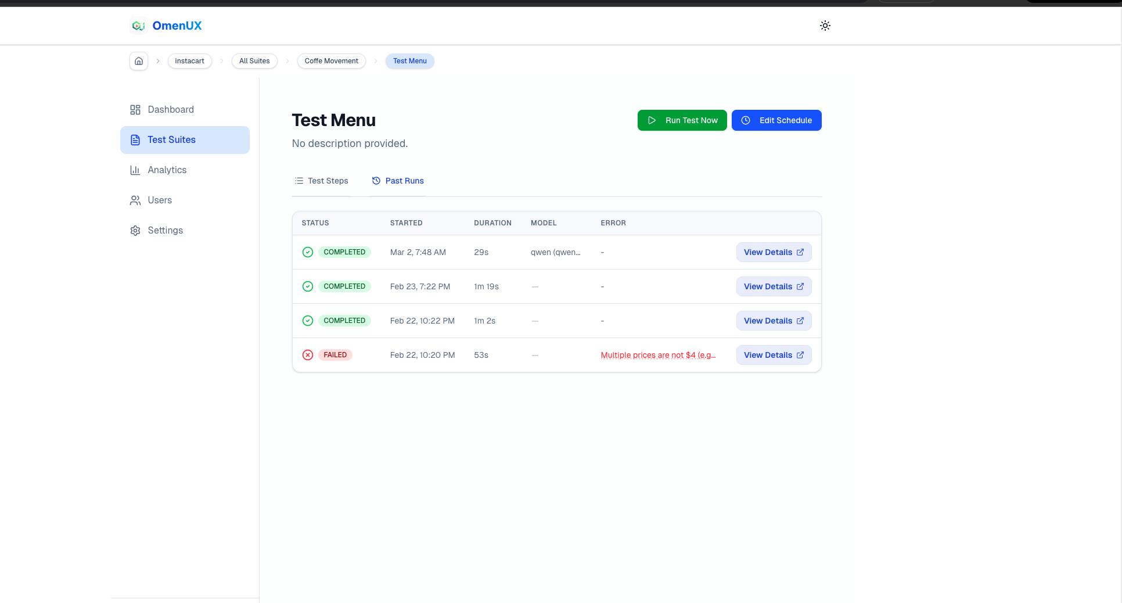Open the Analytics bar-chart icon
Image resolution: width=1122 pixels, height=603 pixels.
click(135, 170)
